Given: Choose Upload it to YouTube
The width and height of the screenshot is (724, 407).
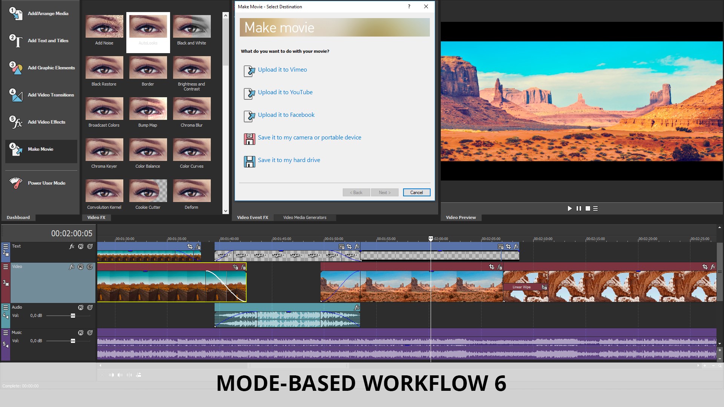Looking at the screenshot, I should click(x=285, y=92).
